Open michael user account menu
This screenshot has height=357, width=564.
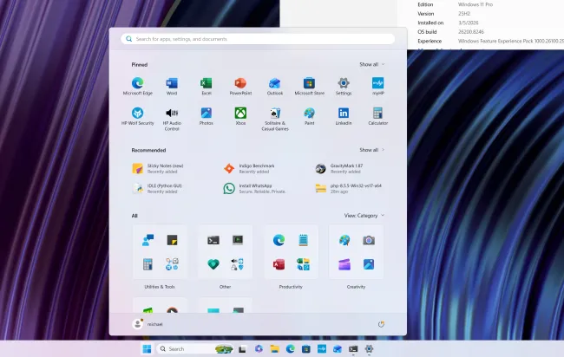pyautogui.click(x=148, y=324)
